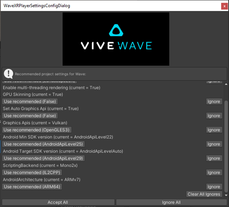Use recommended IL2CPP scripting backend
The height and width of the screenshot is (207, 229).
(32, 173)
